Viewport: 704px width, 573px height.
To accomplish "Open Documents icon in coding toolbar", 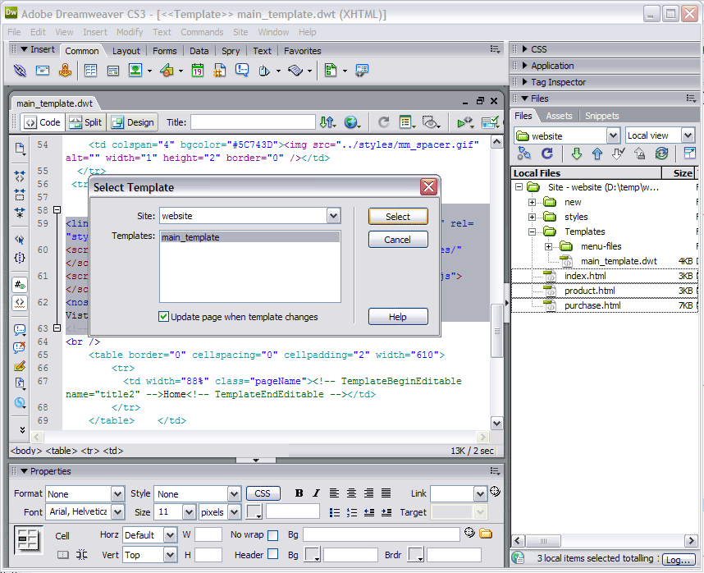I will 20,149.
